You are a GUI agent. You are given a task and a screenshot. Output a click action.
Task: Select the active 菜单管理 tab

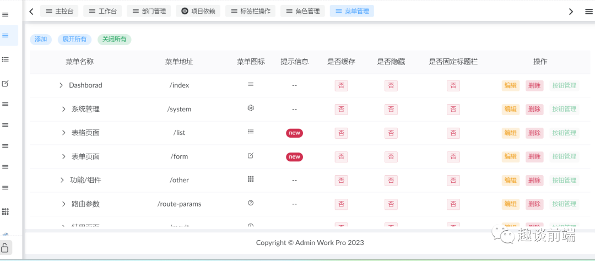point(352,12)
